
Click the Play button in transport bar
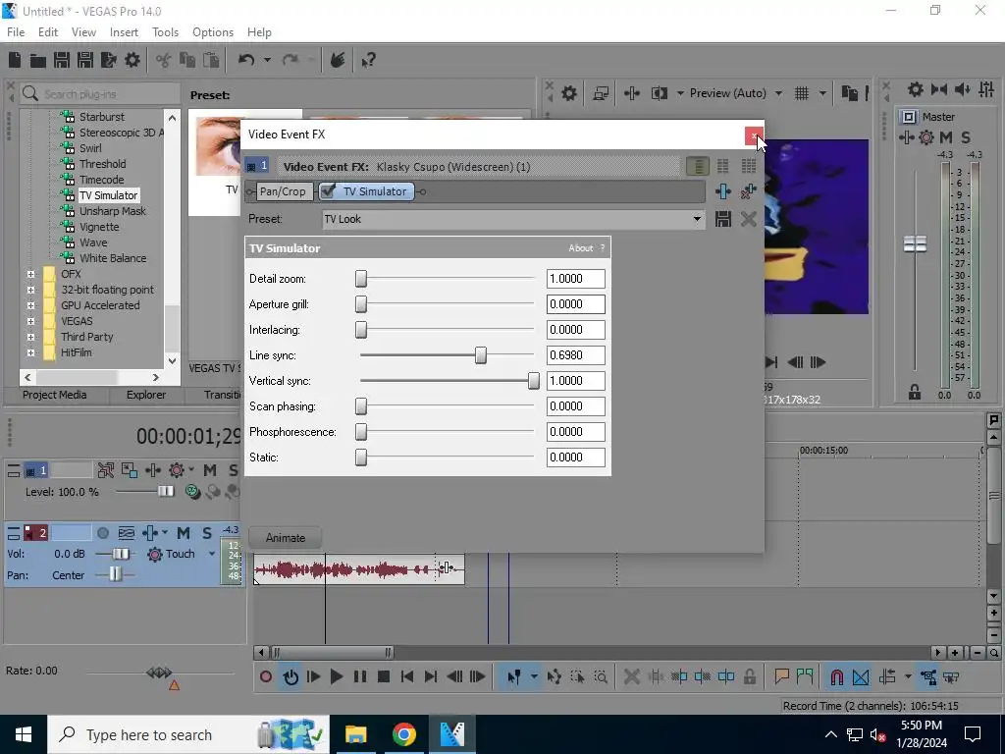coord(336,676)
